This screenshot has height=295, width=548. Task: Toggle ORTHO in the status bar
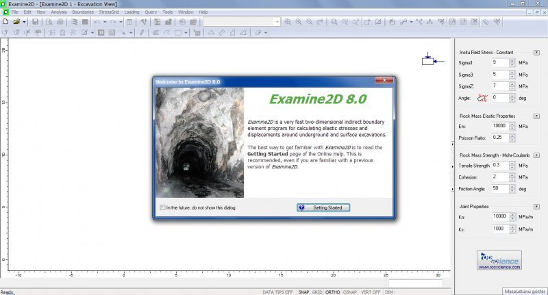[x=332, y=292]
